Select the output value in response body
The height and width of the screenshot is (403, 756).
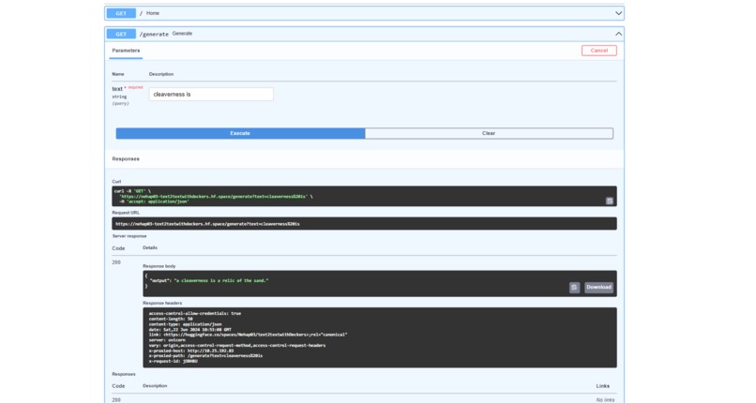pyautogui.click(x=220, y=280)
